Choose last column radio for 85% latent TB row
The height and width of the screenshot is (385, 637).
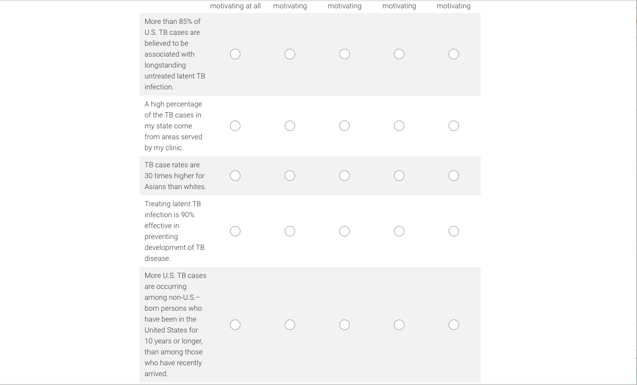coord(454,54)
